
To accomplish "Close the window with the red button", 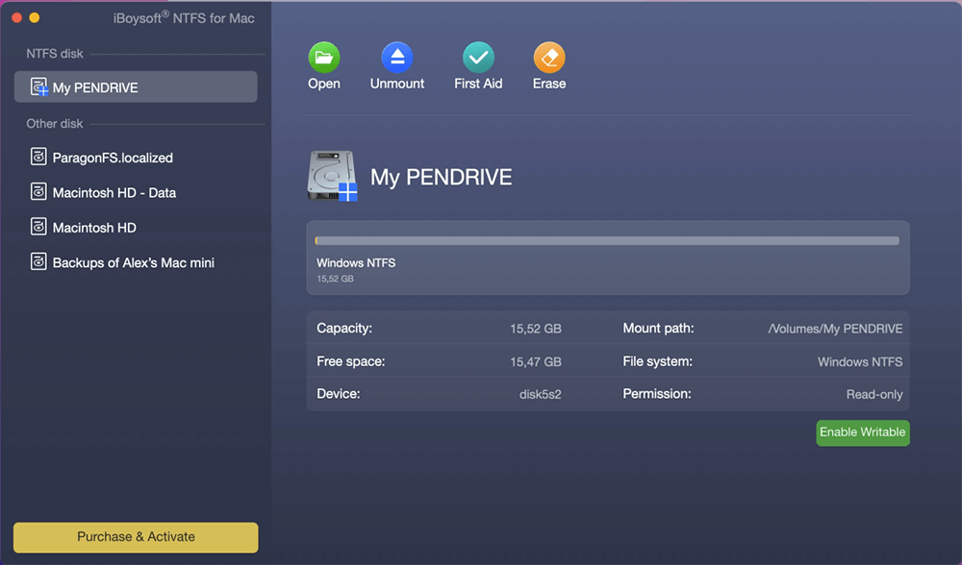I will 17,17.
